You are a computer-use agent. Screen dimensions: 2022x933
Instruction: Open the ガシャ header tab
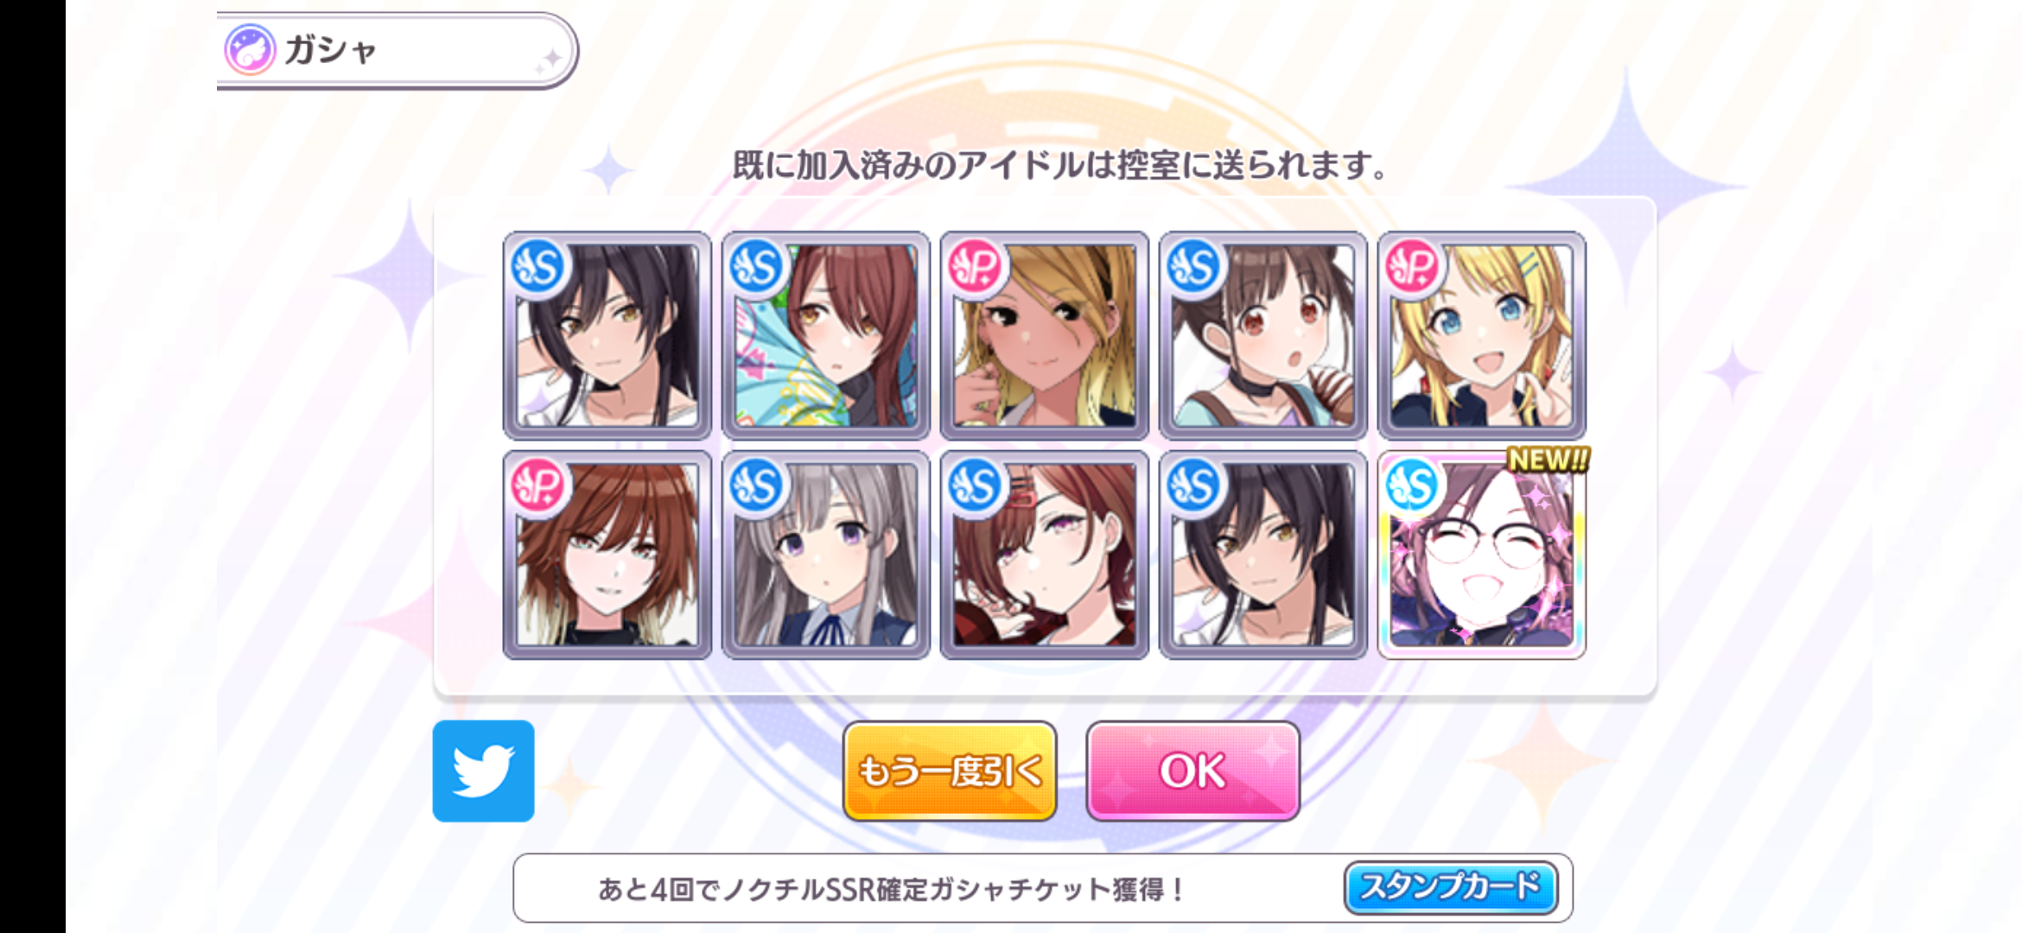397,50
